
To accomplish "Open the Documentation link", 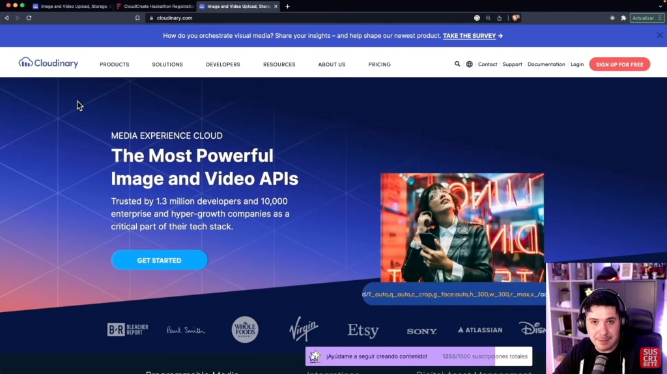I will [546, 65].
